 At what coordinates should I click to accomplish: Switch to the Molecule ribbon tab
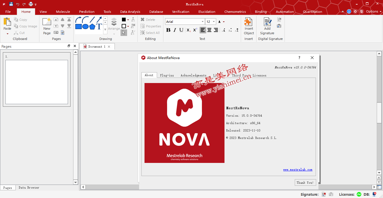(63, 12)
